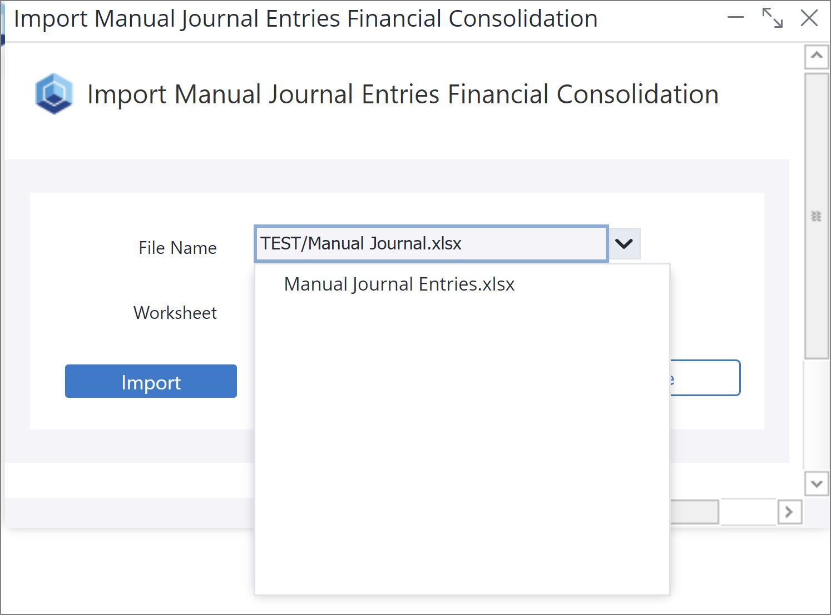The width and height of the screenshot is (831, 615).
Task: Close the Import Manual Journal Entries dialog
Action: 809,18
